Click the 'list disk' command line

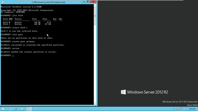pos(12,15)
